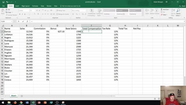Click the Share button

[182, 6]
